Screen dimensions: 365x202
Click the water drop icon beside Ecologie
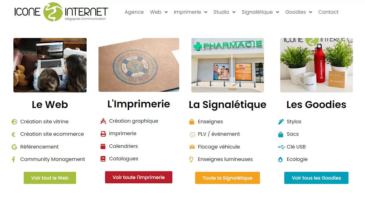[280, 159]
